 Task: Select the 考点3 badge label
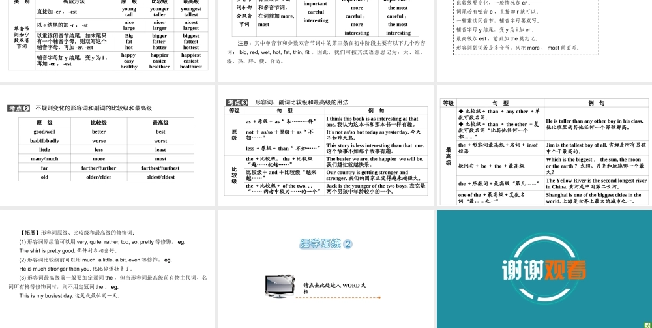tap(237, 102)
